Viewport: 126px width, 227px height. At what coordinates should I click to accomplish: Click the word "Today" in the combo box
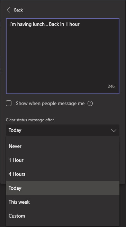click(15, 130)
